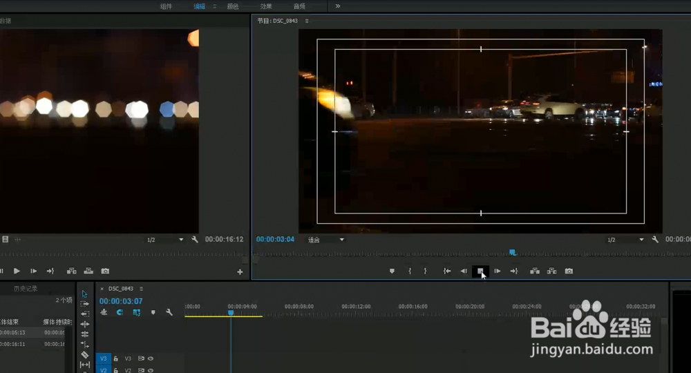691x373 pixels.
Task: Toggle V3 sync lock
Action: pos(141,358)
